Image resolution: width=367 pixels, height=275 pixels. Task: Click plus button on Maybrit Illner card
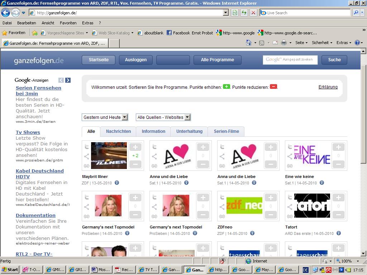(x=135, y=147)
